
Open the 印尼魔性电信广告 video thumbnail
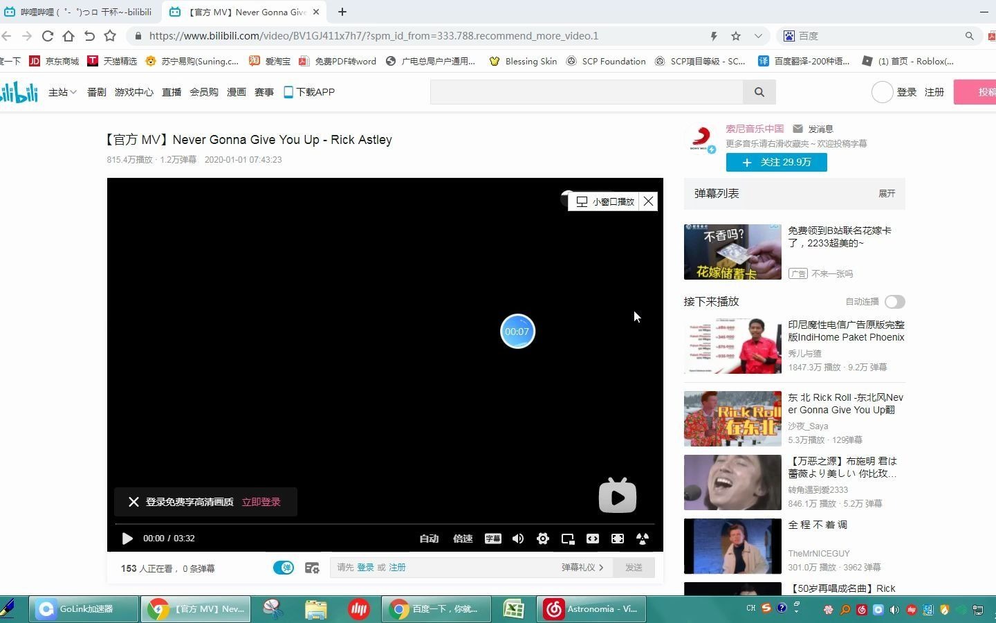(x=732, y=346)
